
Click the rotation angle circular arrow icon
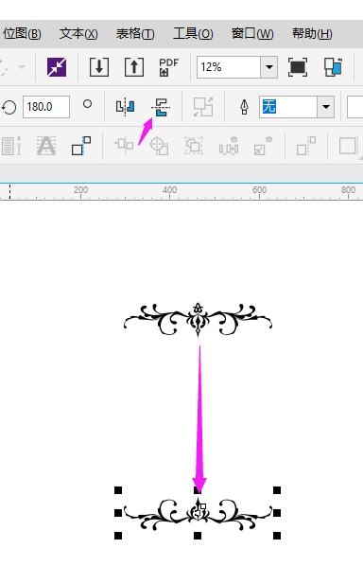[x=9, y=107]
